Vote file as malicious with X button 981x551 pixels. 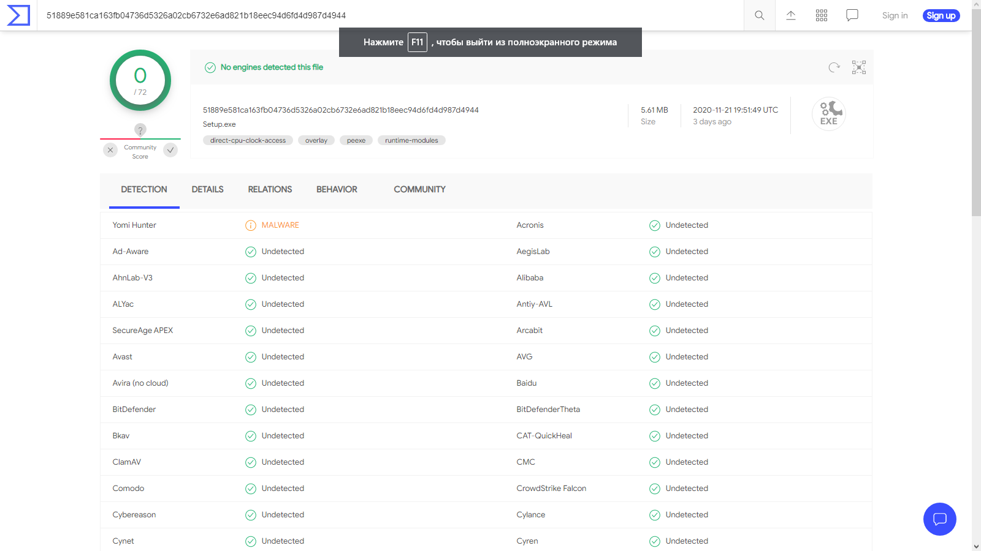[110, 150]
